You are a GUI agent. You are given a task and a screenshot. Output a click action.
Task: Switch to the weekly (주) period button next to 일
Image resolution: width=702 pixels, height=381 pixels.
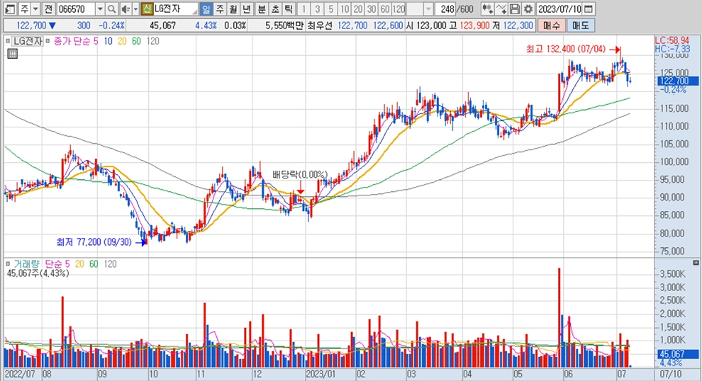point(219,9)
